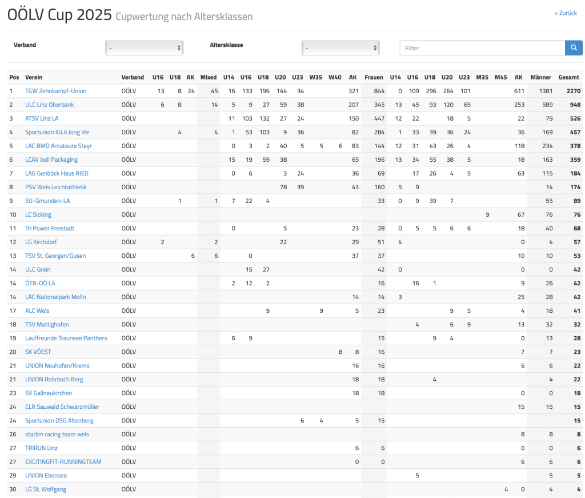Select ATSV Linz LA in table
The width and height of the screenshot is (585, 498).
coord(42,118)
